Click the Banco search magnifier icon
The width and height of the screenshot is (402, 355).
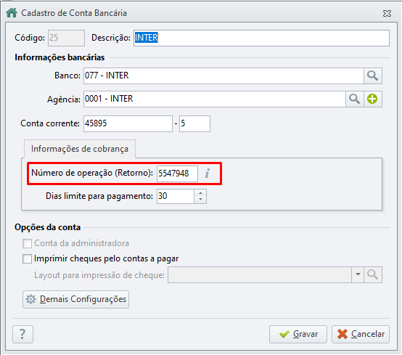[x=372, y=76]
